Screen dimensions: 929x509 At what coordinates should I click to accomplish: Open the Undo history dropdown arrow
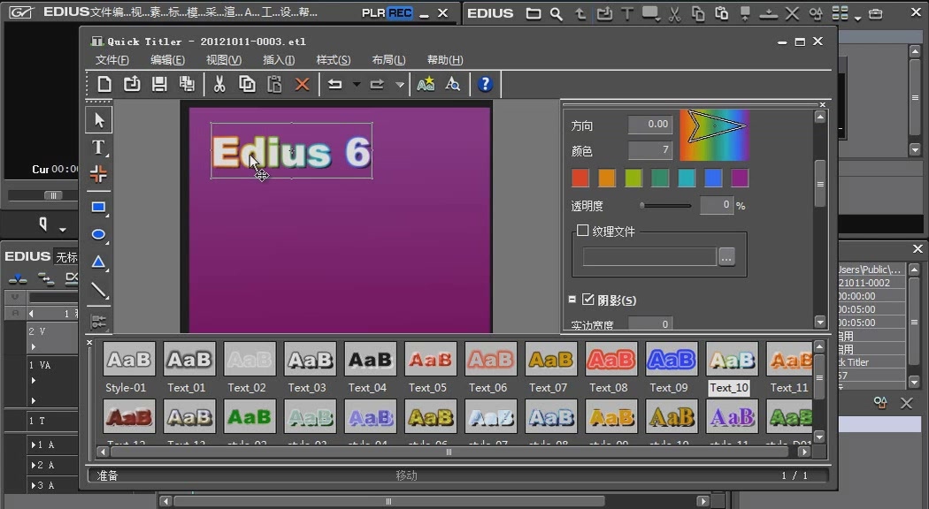(x=356, y=84)
